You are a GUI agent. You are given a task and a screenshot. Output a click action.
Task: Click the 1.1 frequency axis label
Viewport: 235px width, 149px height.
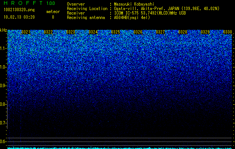(3, 48)
